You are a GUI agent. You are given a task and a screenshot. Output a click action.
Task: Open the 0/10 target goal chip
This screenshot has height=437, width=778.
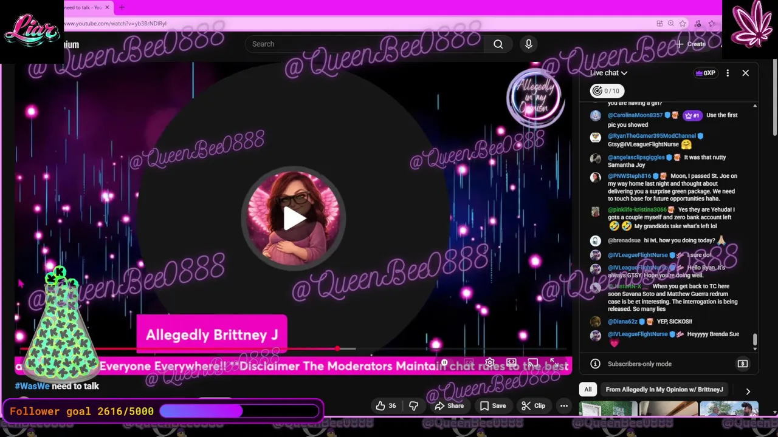pos(606,91)
